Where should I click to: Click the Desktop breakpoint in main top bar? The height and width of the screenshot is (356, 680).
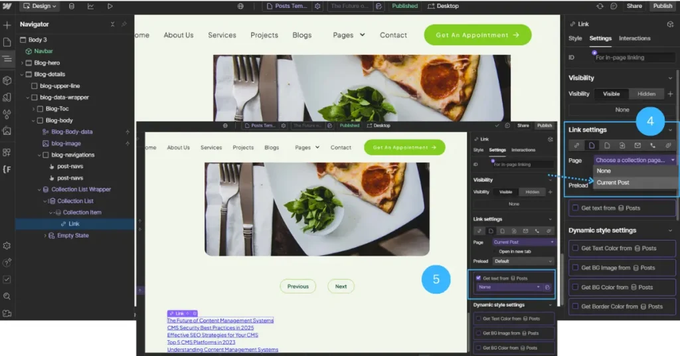click(443, 6)
